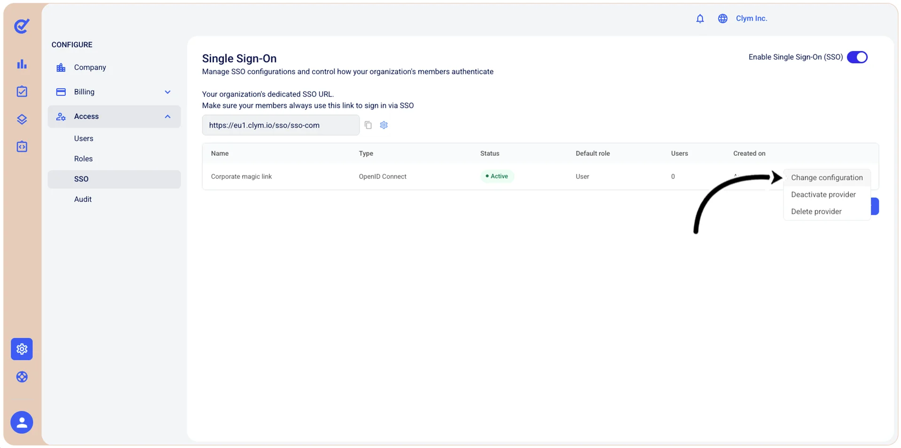Open the user profile avatar icon
Viewport: 901px width, 448px height.
tap(22, 422)
